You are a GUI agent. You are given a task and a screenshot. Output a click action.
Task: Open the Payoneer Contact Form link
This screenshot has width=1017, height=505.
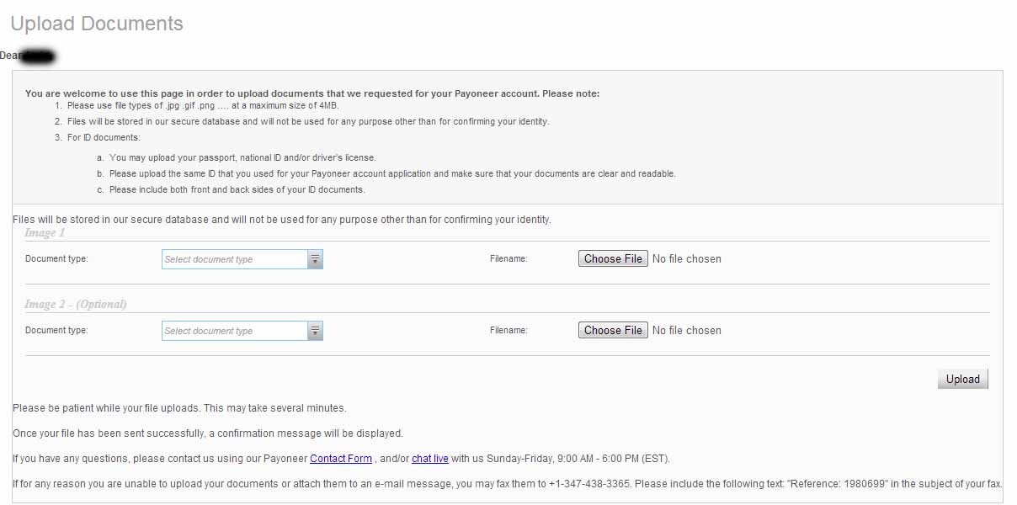341,459
